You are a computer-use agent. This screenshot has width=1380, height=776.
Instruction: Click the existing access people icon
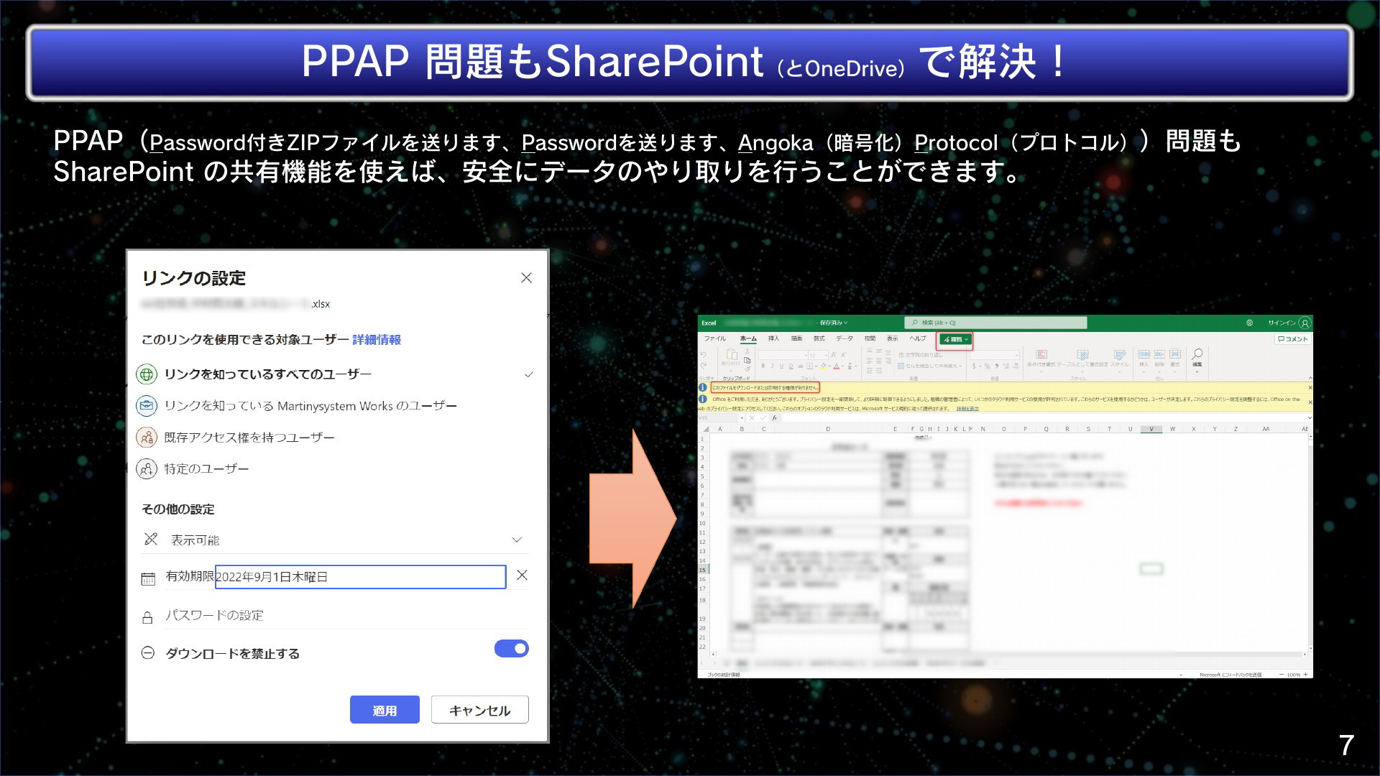pos(147,438)
